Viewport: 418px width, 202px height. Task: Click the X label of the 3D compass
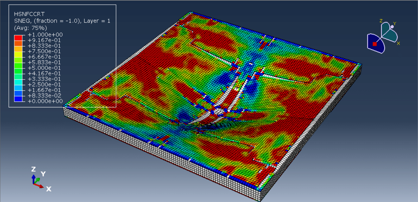click(398, 43)
